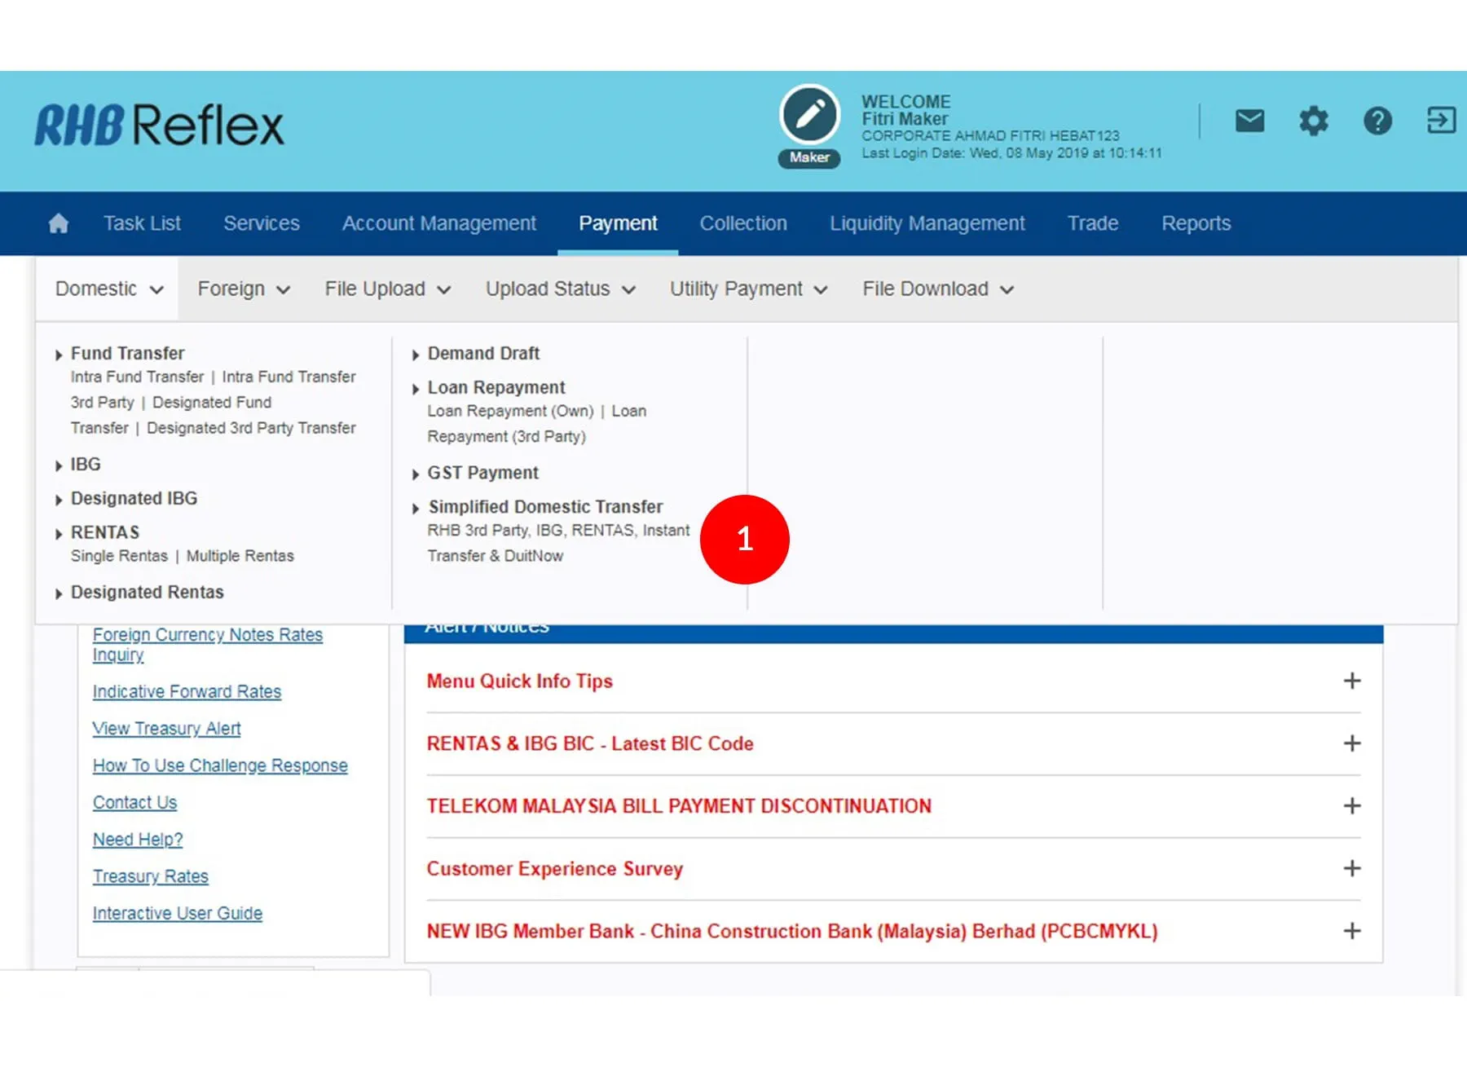Viewport: 1467px width, 1076px height.
Task: Open settings via the gear icon
Action: coord(1313,121)
